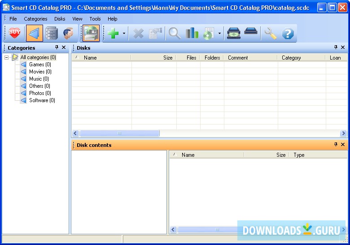Open dropdown arrow beside report icon
The height and width of the screenshot is (245, 350).
click(219, 34)
